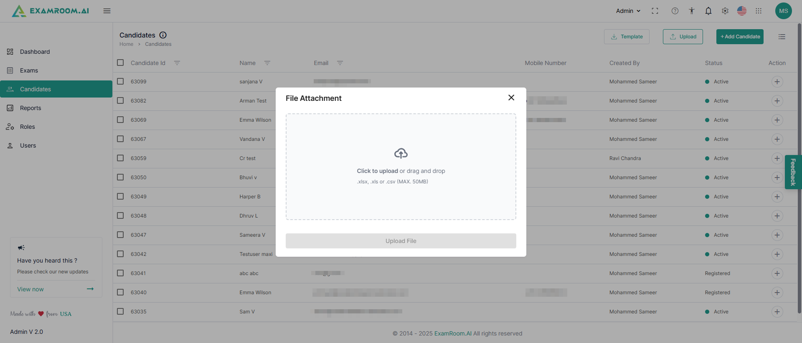Open the US flag language selector
Screen dimensions: 802x343
pos(742,11)
